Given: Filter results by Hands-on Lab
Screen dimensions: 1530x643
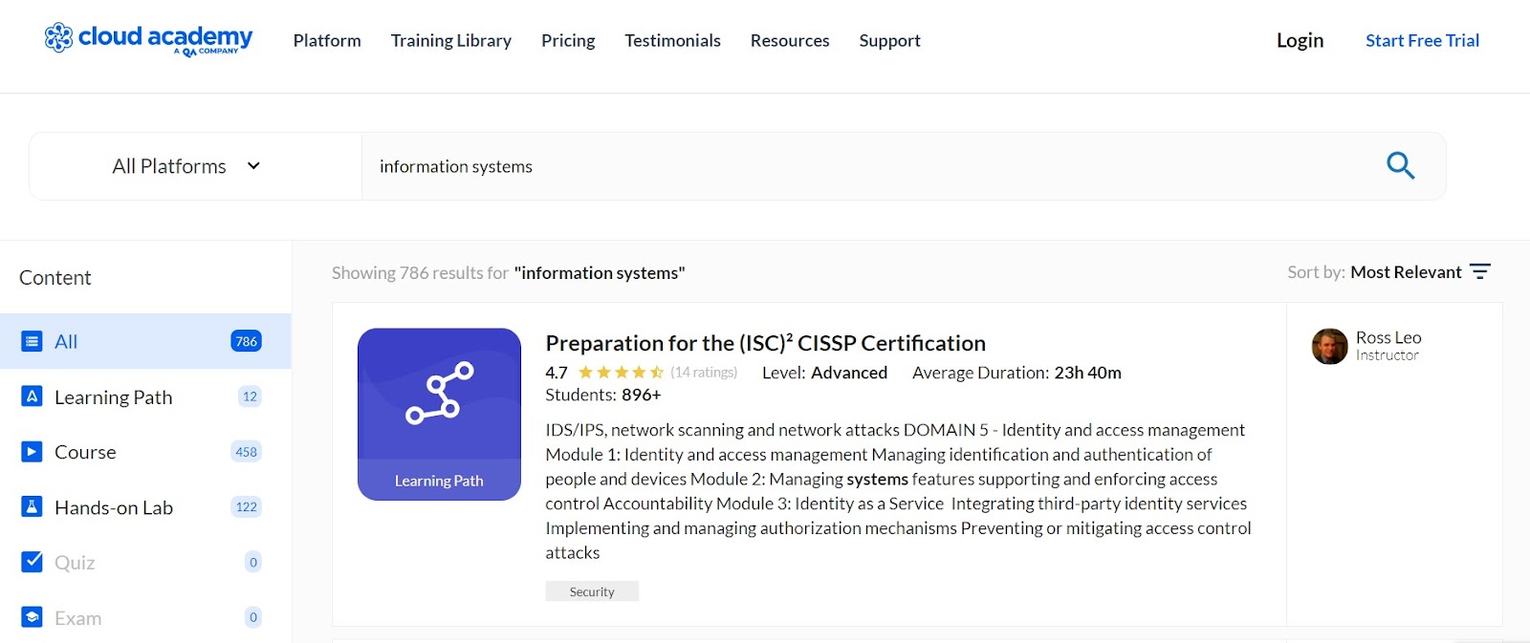Looking at the screenshot, I should click(x=145, y=507).
